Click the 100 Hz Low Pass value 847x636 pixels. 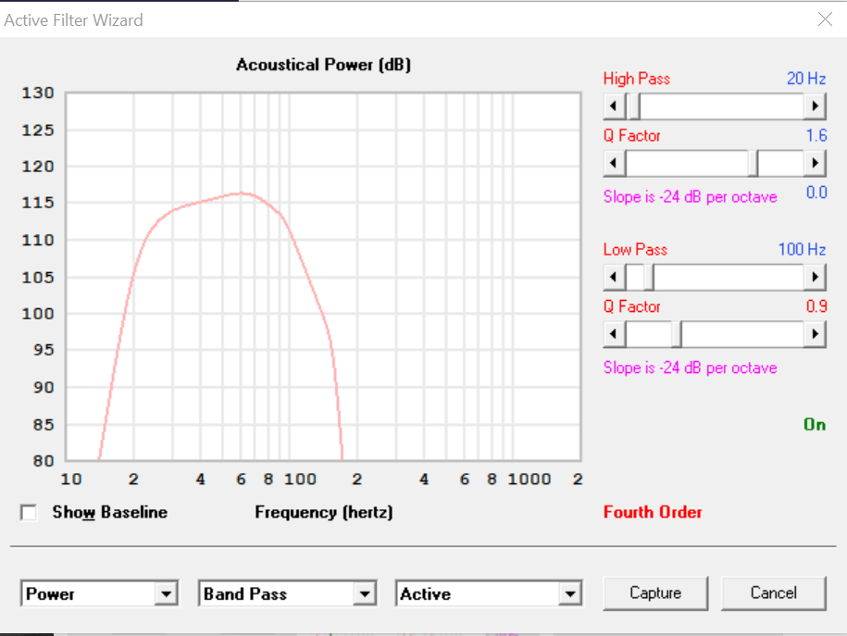click(x=802, y=250)
